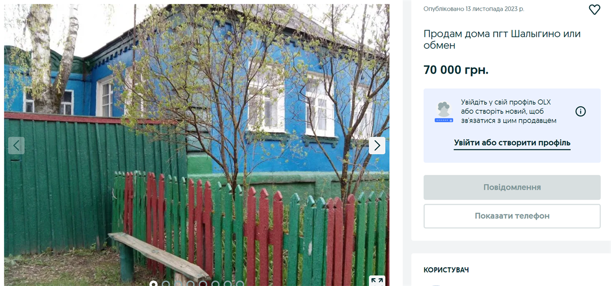Viewport: 611px width, 286px height.
Task: Open info icon about contacting seller
Action: coord(580,112)
